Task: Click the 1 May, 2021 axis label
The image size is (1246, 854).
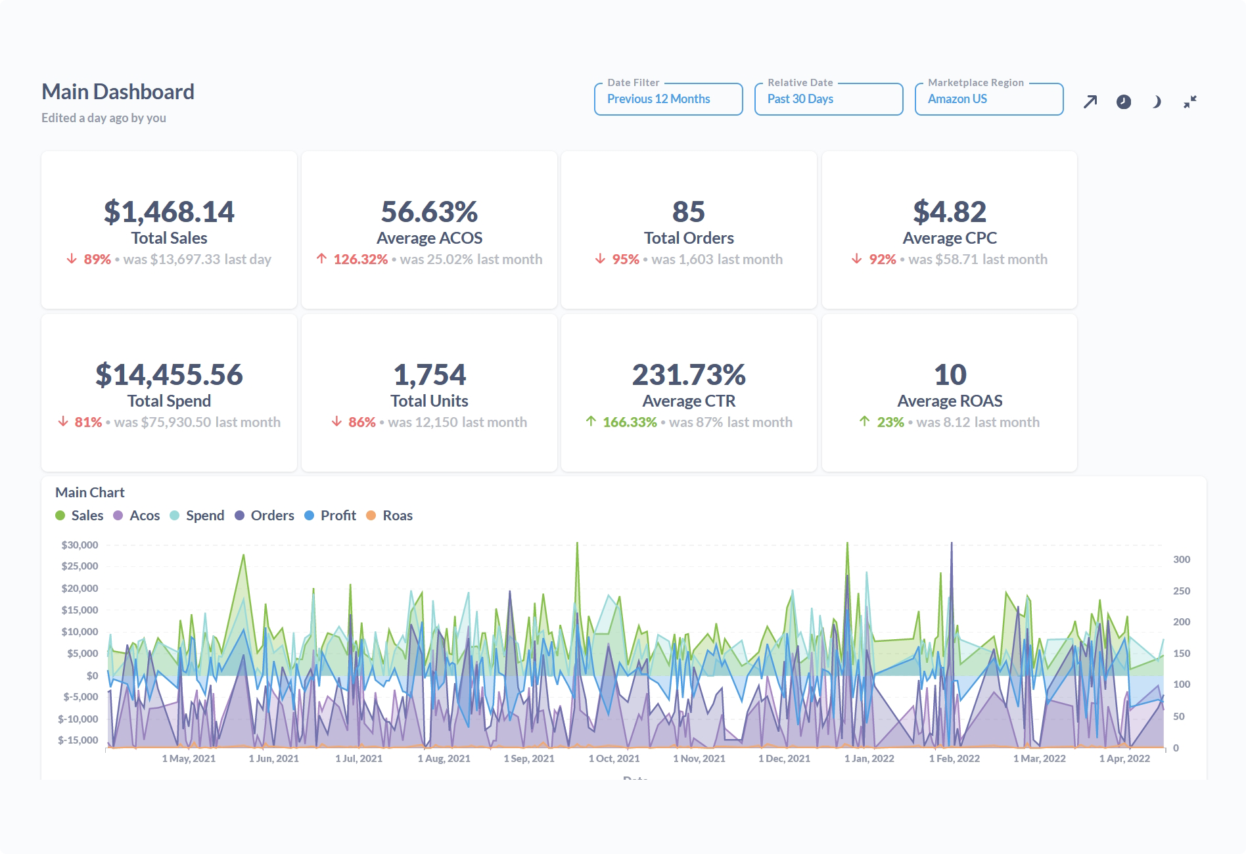Action: [189, 759]
